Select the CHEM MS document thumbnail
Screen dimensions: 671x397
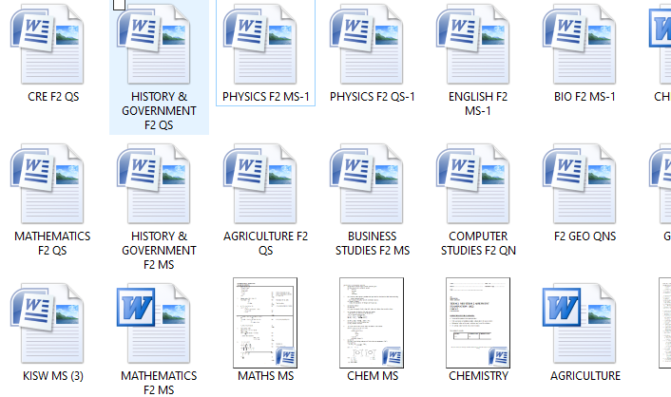pyautogui.click(x=372, y=323)
